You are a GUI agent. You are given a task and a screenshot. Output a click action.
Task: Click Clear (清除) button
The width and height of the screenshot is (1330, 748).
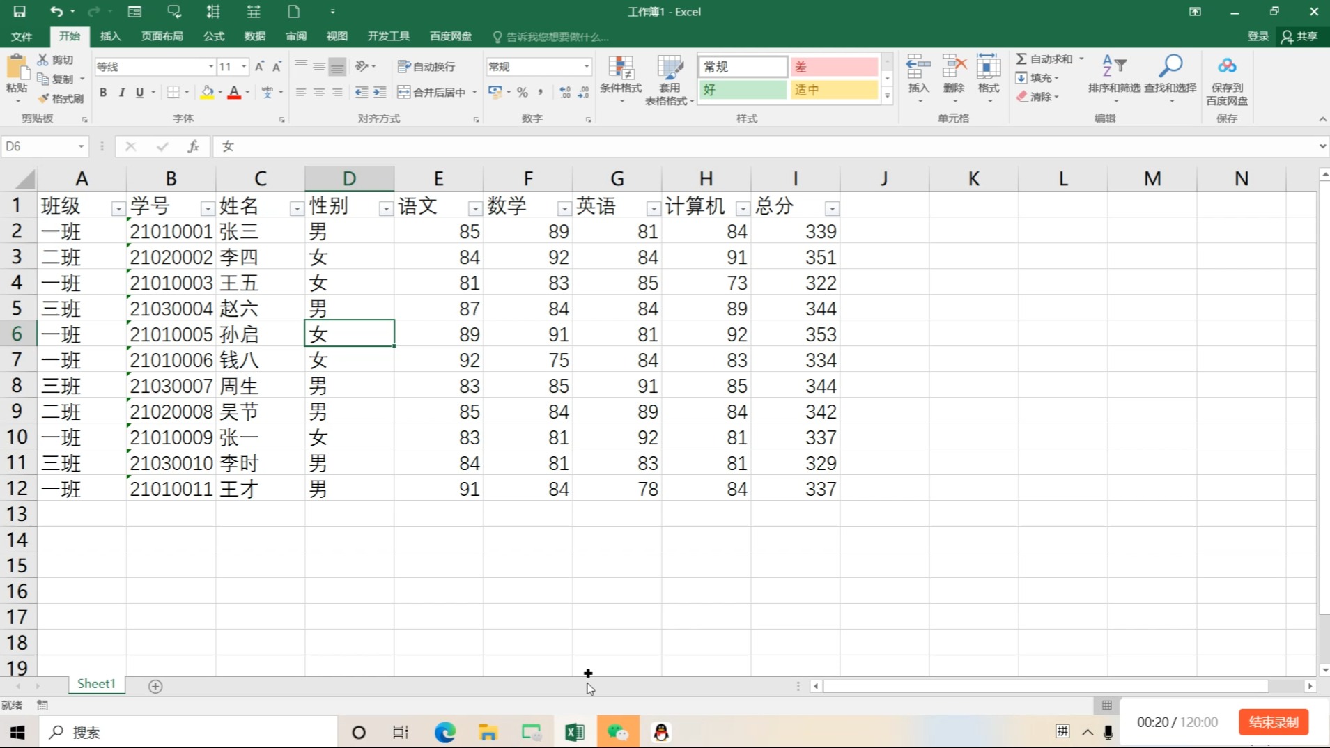pyautogui.click(x=1037, y=97)
